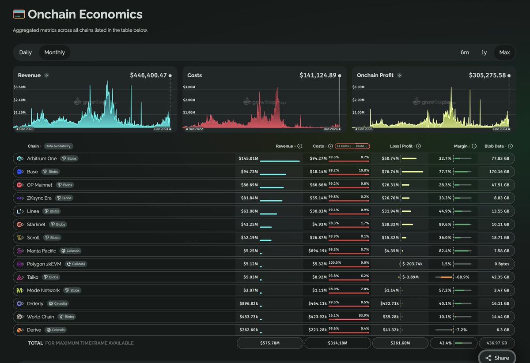Image resolution: width=530 pixels, height=363 pixels.
Task: Click Polygon zkEVM loss $-203.74k
Action: [413, 264]
